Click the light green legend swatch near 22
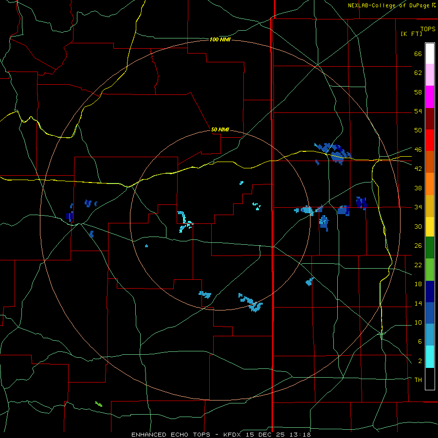 430,270
